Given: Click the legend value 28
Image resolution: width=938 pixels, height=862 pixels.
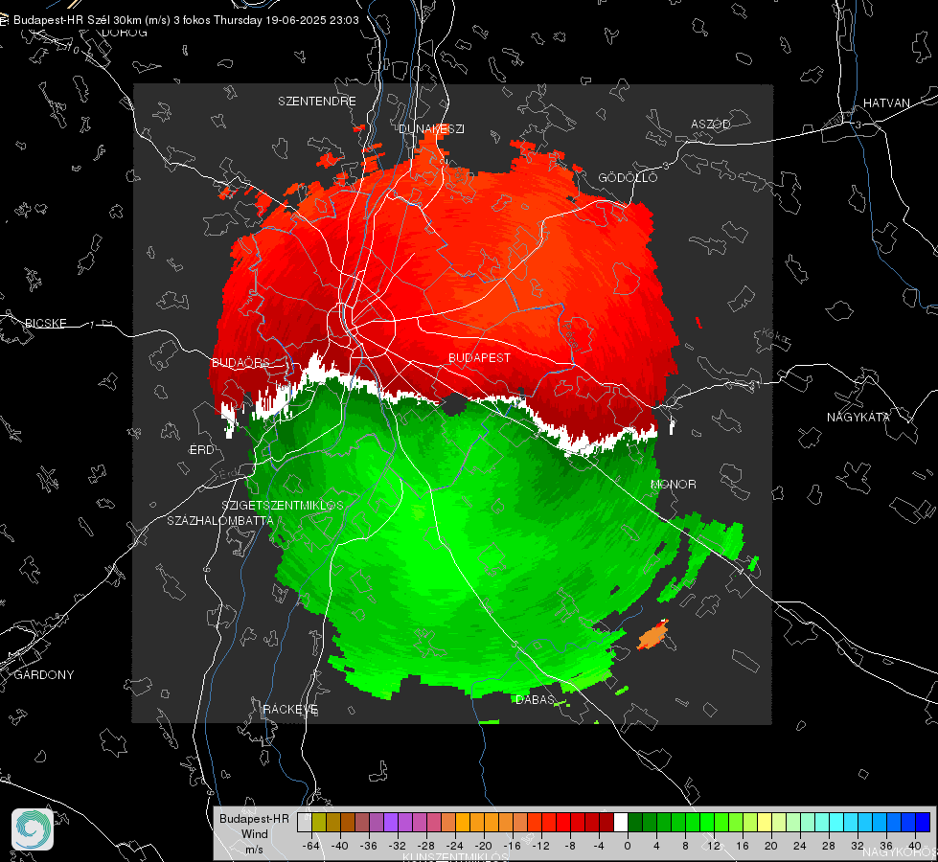Looking at the screenshot, I should pos(829,846).
